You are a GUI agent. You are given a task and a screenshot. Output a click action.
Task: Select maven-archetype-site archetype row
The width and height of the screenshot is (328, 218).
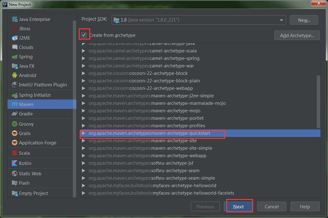(200, 141)
